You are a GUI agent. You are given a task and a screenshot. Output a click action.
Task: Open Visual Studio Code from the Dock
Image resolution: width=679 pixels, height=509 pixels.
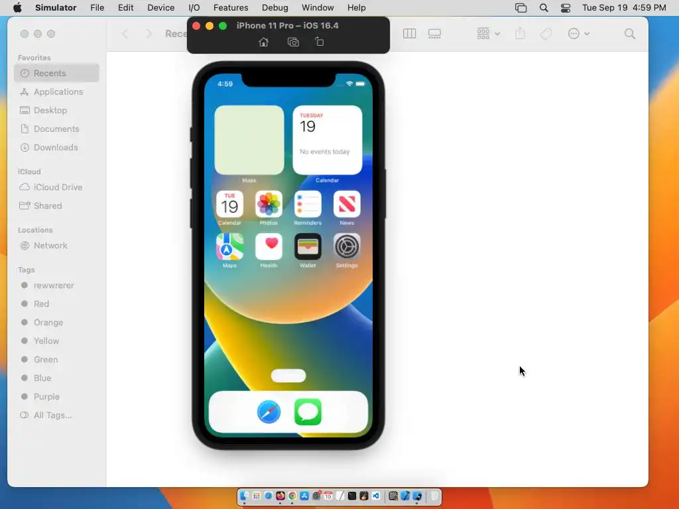(376, 496)
